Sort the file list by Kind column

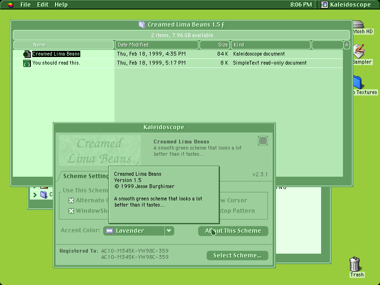[270, 45]
